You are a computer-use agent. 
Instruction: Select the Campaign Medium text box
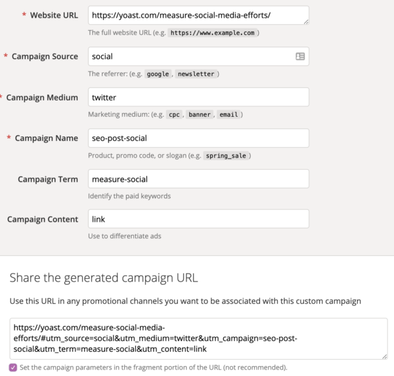(198, 97)
